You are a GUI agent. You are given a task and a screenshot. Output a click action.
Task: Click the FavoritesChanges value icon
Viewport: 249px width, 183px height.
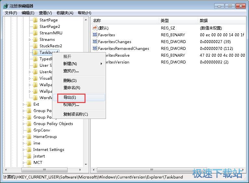tap(95, 41)
